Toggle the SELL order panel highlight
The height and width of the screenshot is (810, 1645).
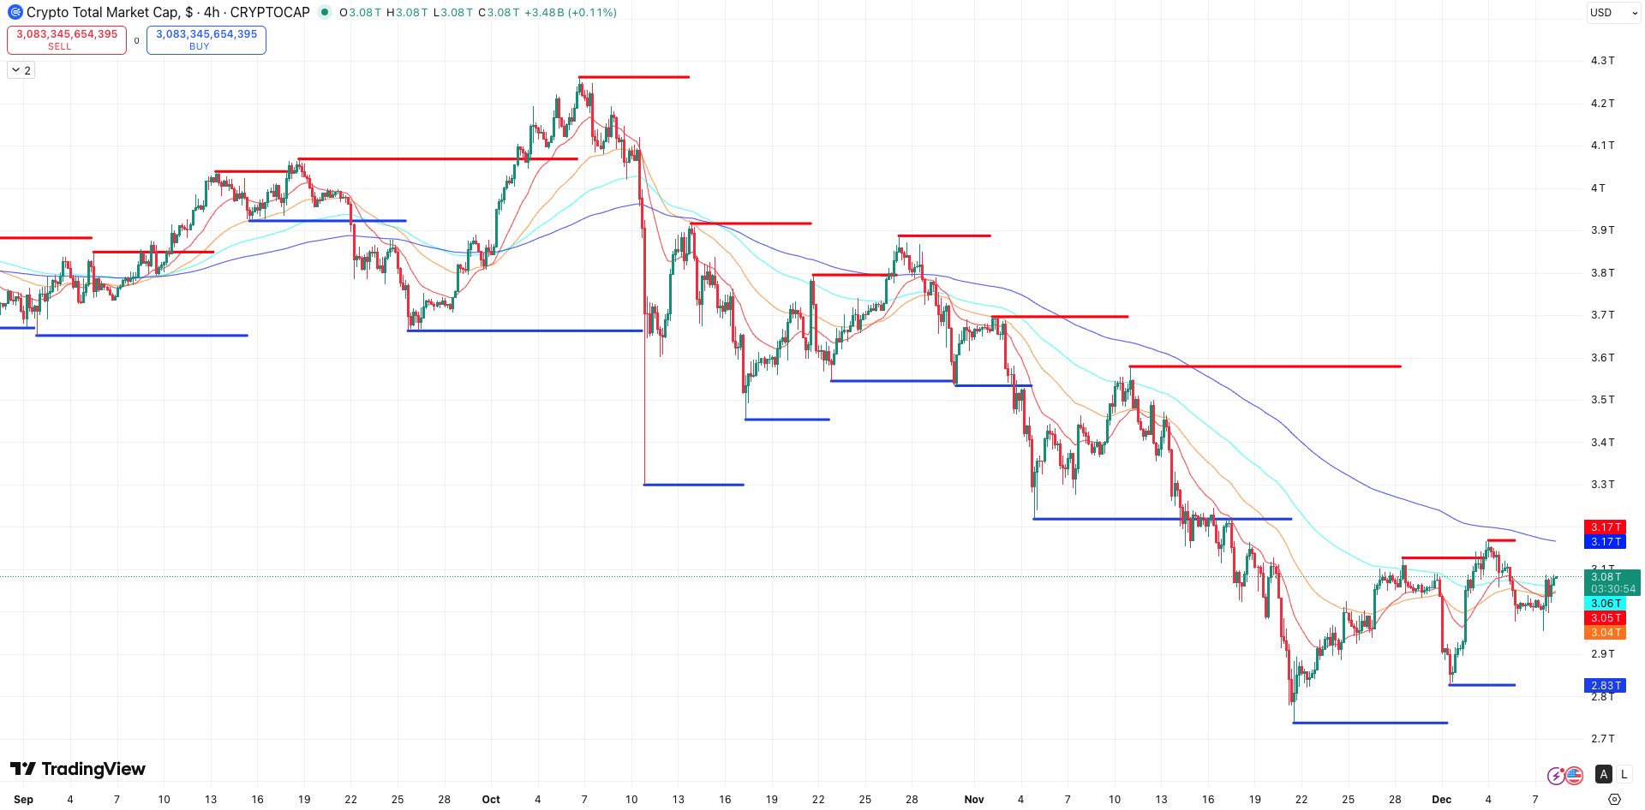pyautogui.click(x=66, y=39)
